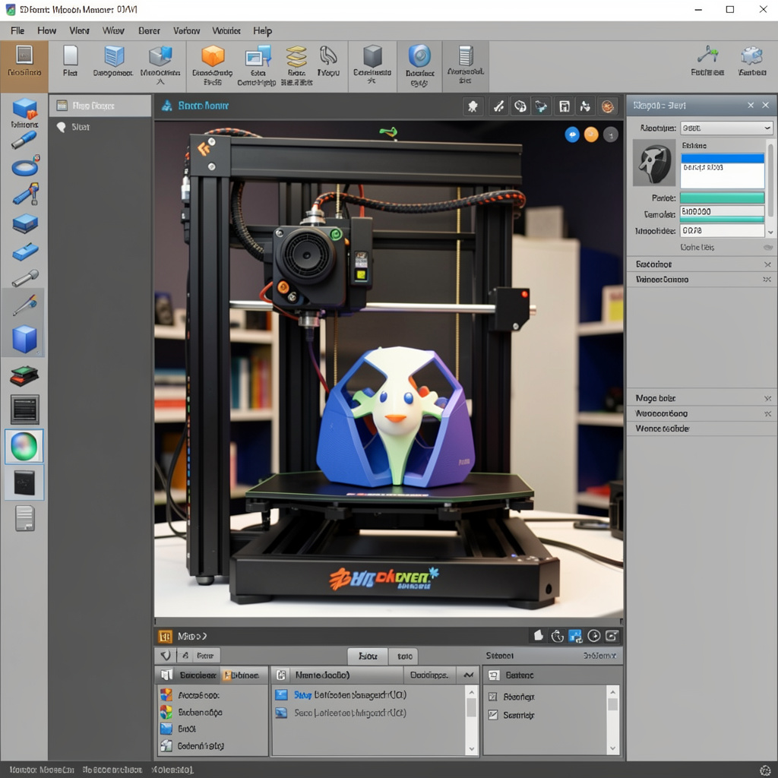The image size is (778, 778).
Task: Select the multicolor-icon top row of bottom-left list
Action: (x=213, y=695)
